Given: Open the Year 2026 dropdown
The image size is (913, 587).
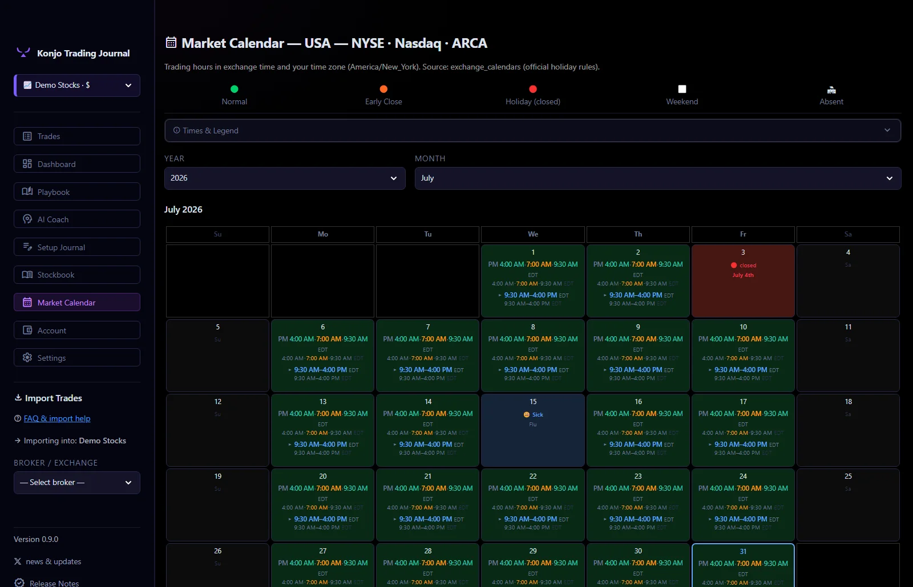Looking at the screenshot, I should 285,178.
